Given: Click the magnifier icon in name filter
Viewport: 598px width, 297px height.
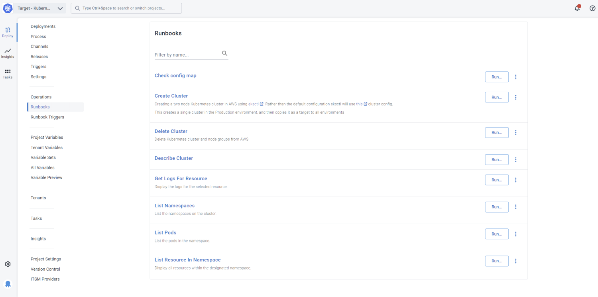Looking at the screenshot, I should (224, 53).
